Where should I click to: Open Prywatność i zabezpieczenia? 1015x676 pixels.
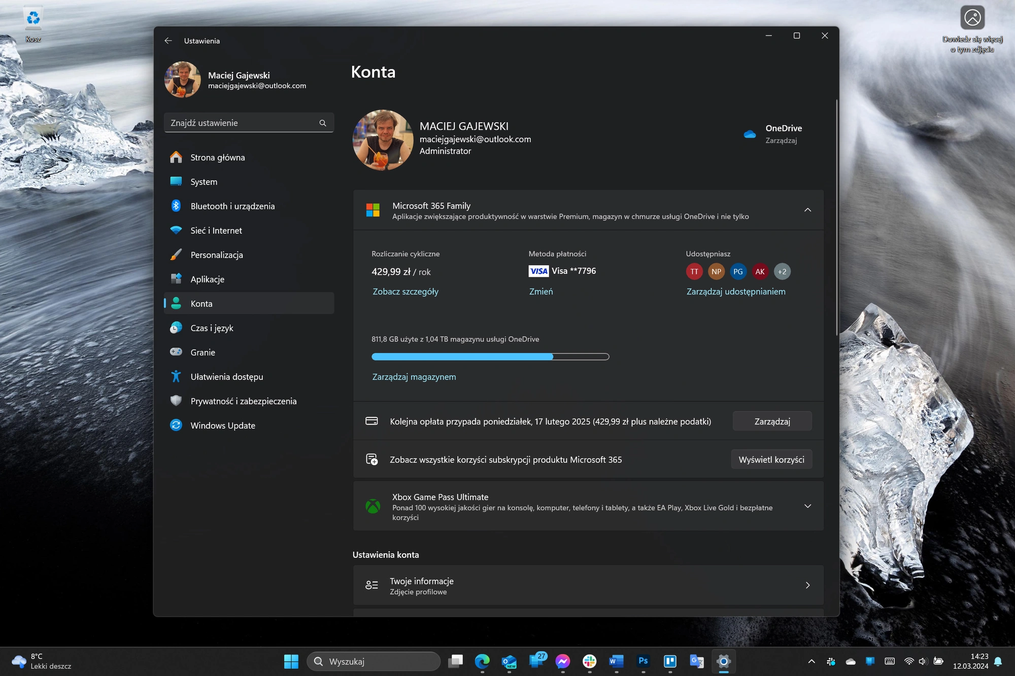pyautogui.click(x=249, y=401)
